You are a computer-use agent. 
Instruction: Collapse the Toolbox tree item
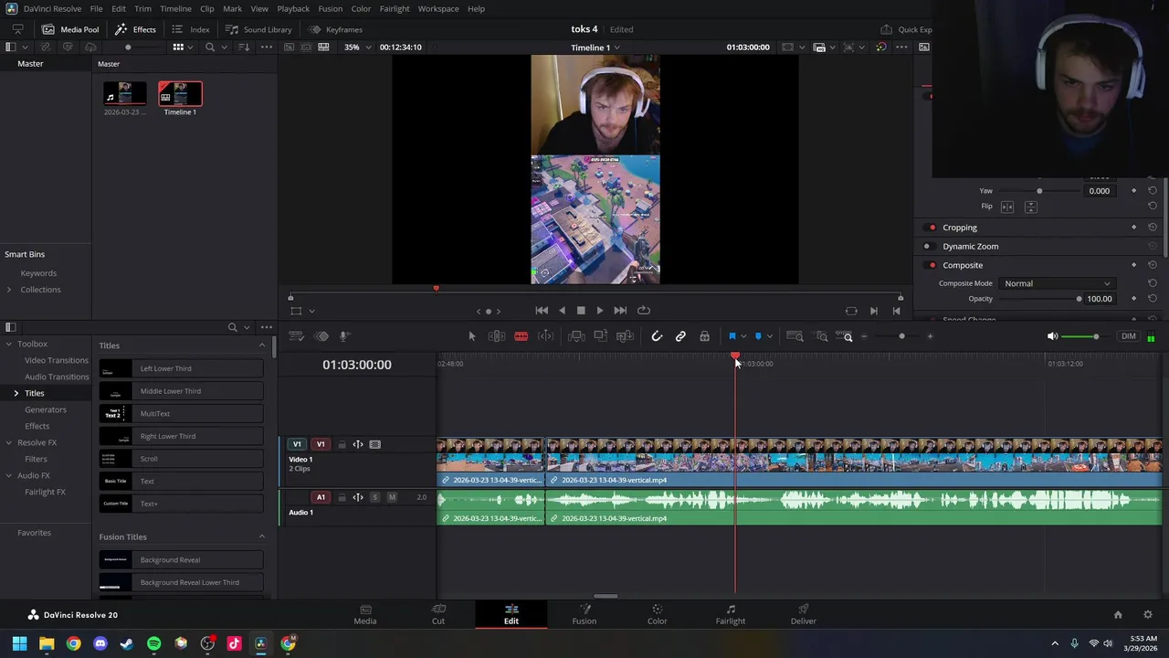coord(9,344)
